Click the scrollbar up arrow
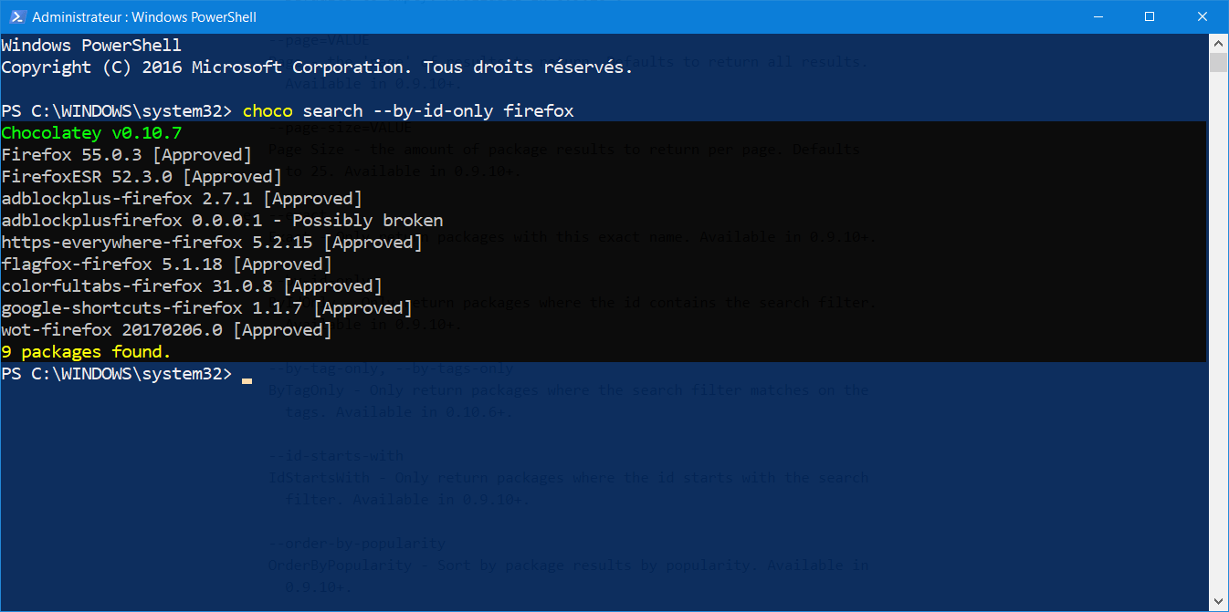The width and height of the screenshot is (1229, 612). (1218, 42)
